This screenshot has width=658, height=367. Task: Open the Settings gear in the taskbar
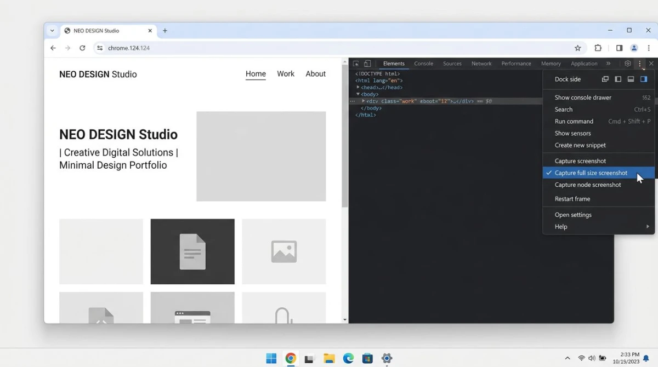tap(387, 358)
